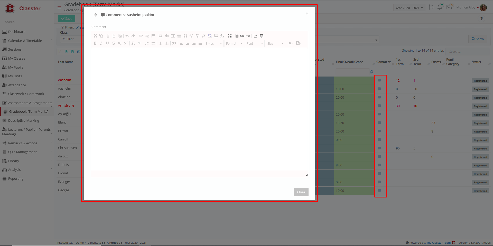The width and height of the screenshot is (493, 246).
Task: Open the Font dropdown
Action: [255, 44]
